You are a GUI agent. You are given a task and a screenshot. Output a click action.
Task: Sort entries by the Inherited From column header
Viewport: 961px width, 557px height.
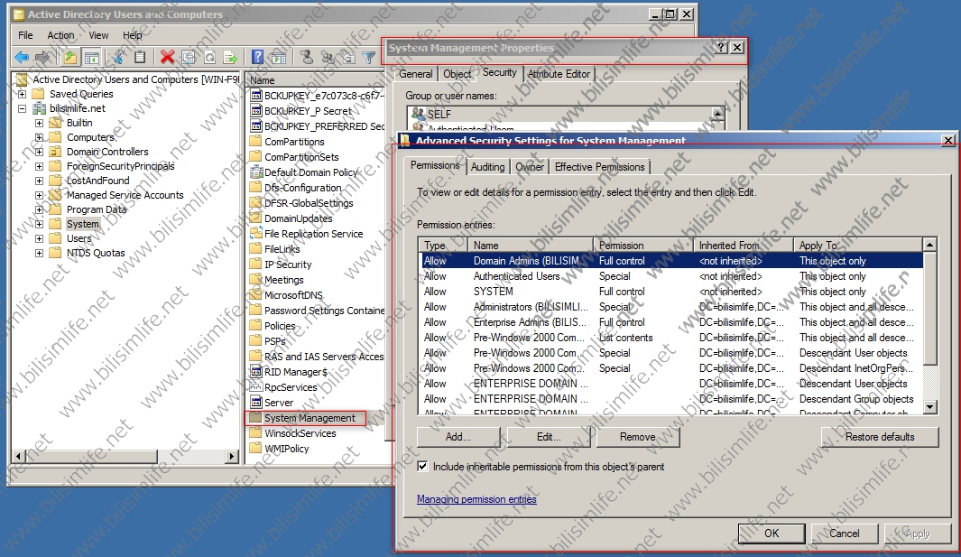(x=744, y=246)
